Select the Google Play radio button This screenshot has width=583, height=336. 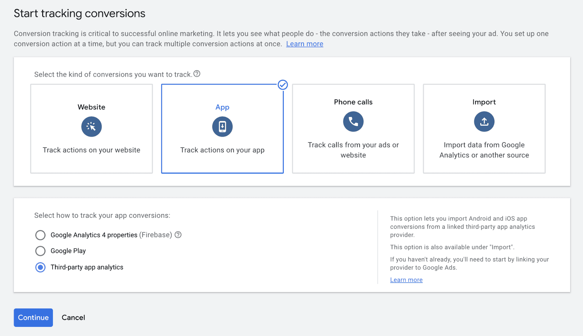pyautogui.click(x=40, y=251)
